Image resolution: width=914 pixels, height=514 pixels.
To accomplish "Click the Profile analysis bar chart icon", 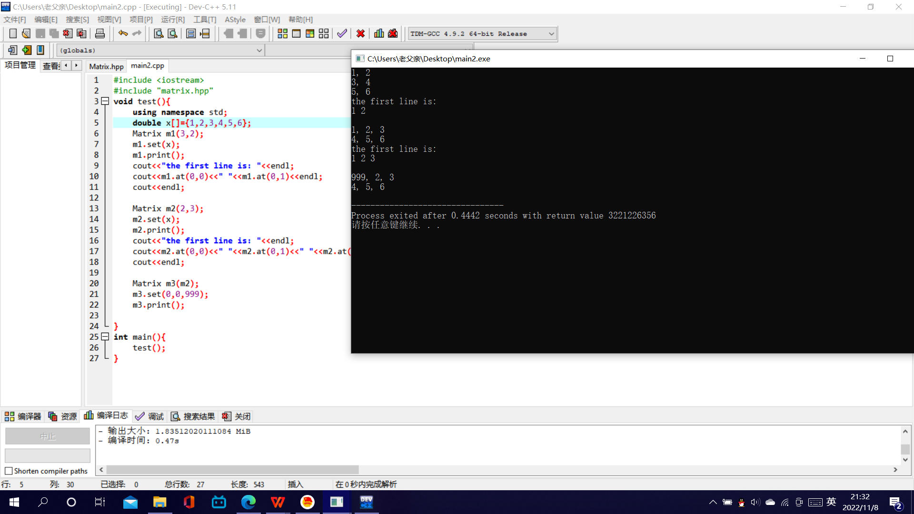I will click(379, 34).
